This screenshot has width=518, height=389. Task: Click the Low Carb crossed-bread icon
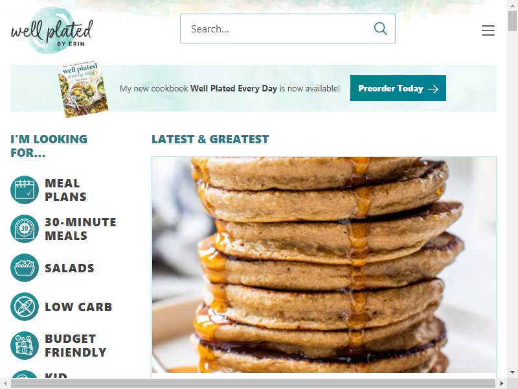coord(25,307)
